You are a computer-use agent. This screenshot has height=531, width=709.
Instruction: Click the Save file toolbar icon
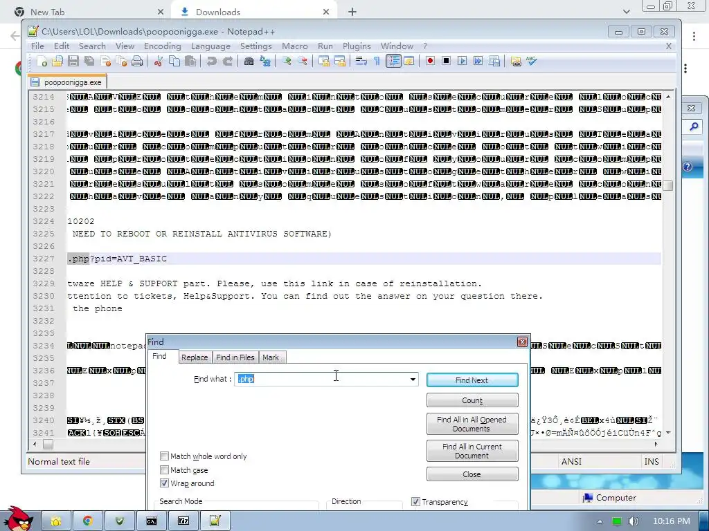[x=73, y=61]
